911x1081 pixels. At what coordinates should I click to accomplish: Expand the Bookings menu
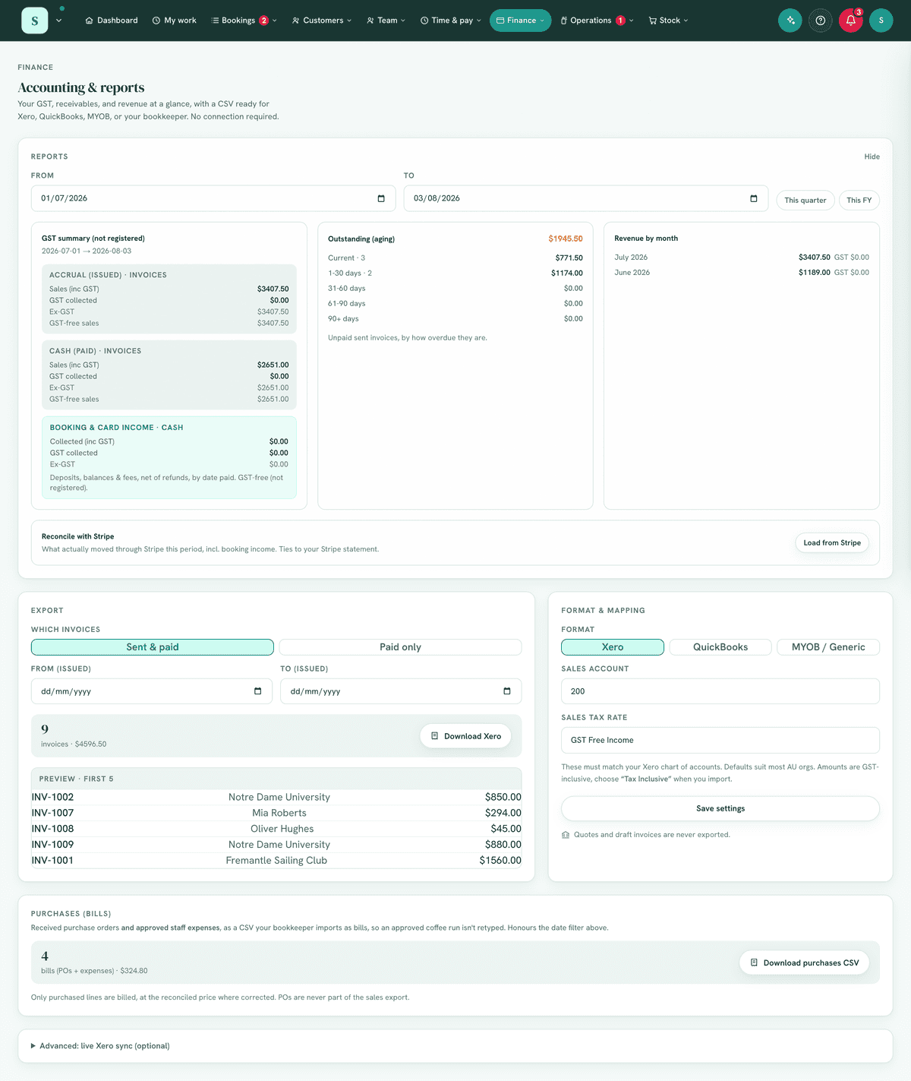pyautogui.click(x=244, y=21)
